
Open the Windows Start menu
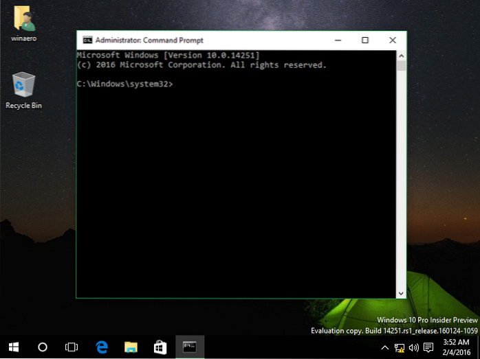pyautogui.click(x=13, y=347)
